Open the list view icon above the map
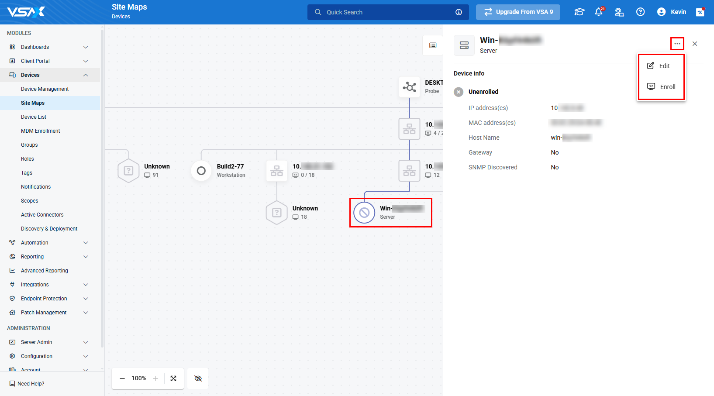 (433, 45)
